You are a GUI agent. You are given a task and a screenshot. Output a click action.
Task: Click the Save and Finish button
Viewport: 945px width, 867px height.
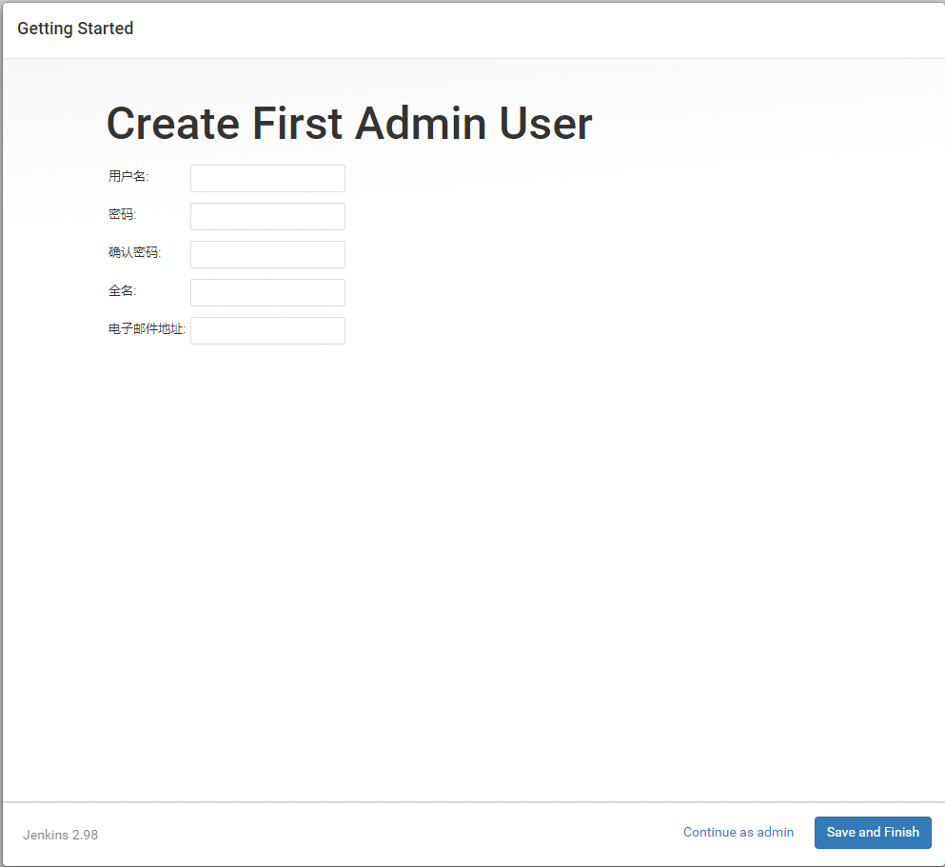873,832
